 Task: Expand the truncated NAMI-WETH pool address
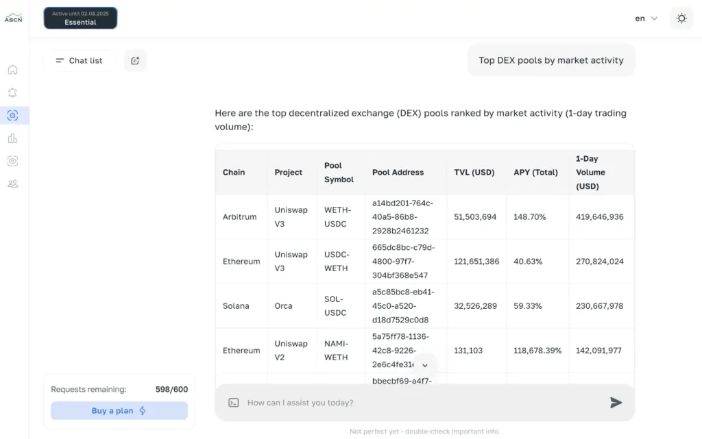click(x=425, y=366)
